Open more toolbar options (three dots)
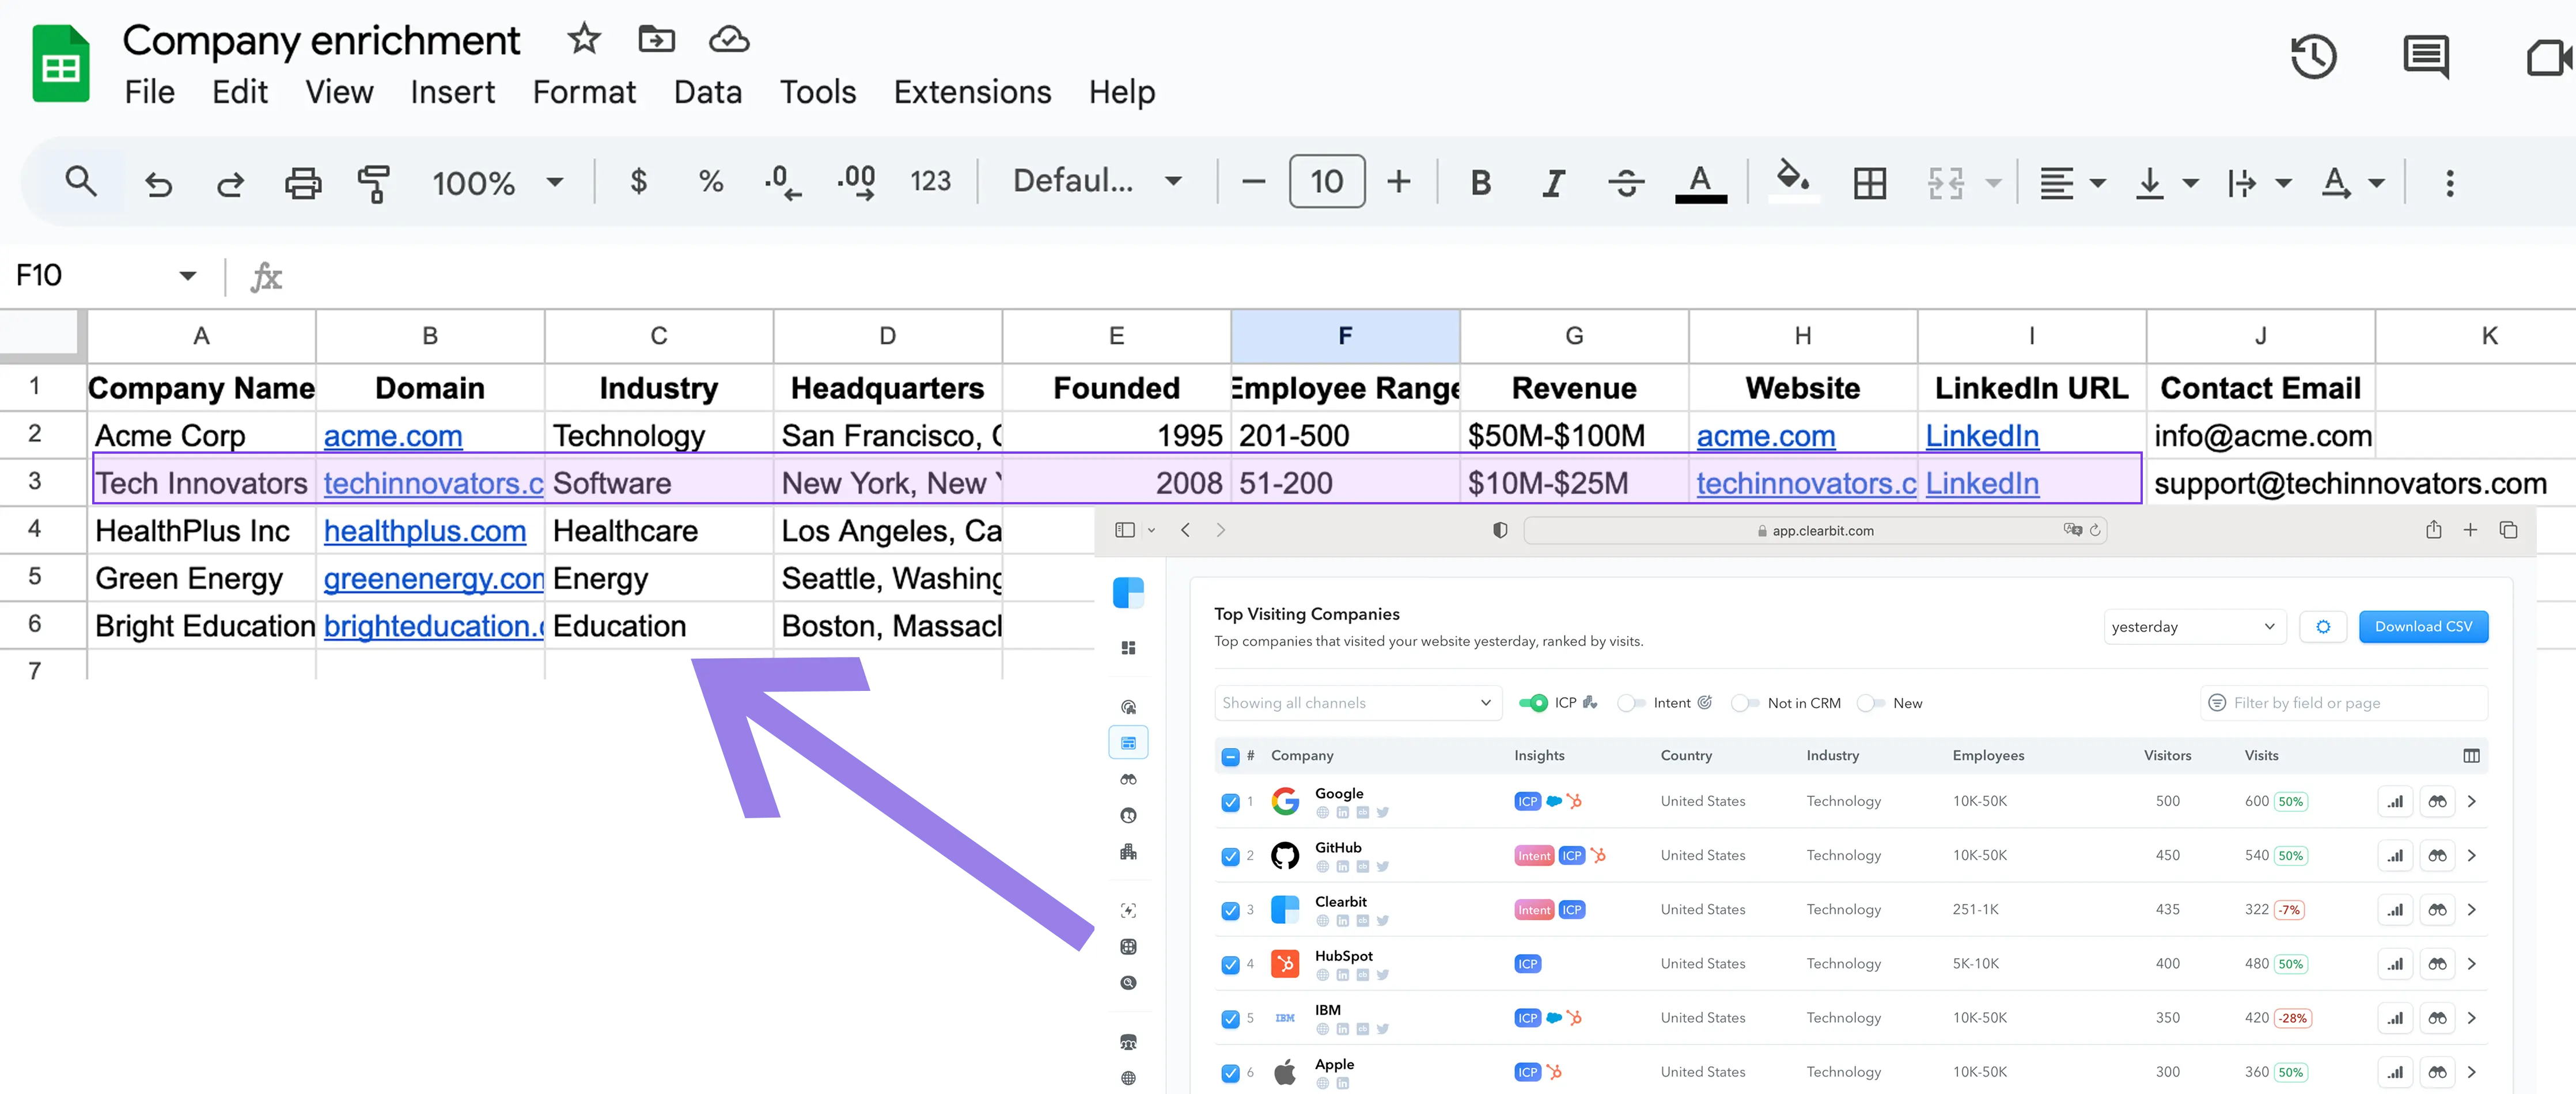The height and width of the screenshot is (1094, 2576). click(x=2449, y=183)
